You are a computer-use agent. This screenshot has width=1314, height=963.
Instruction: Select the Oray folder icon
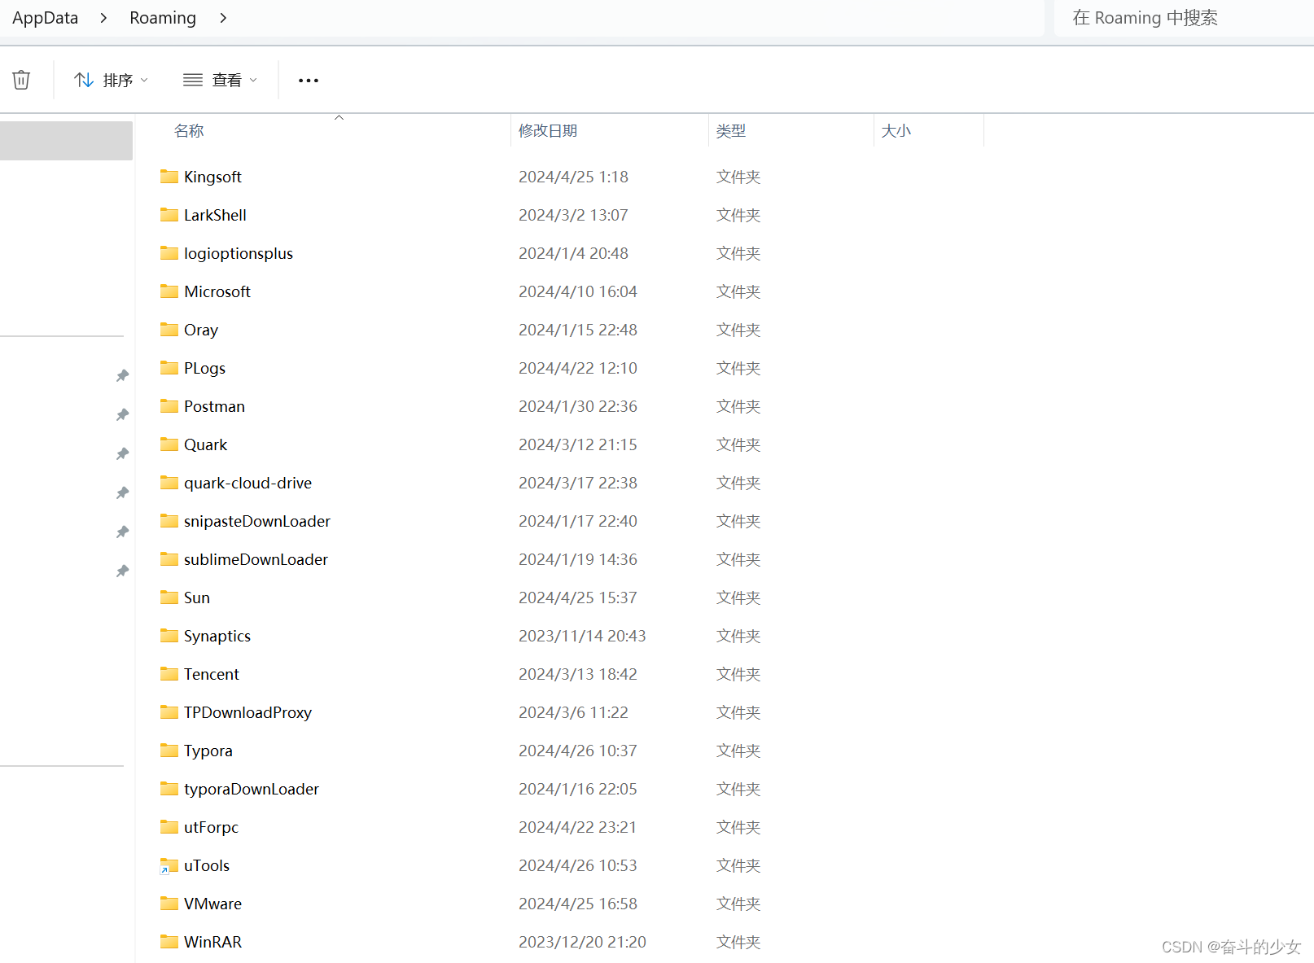(x=169, y=330)
